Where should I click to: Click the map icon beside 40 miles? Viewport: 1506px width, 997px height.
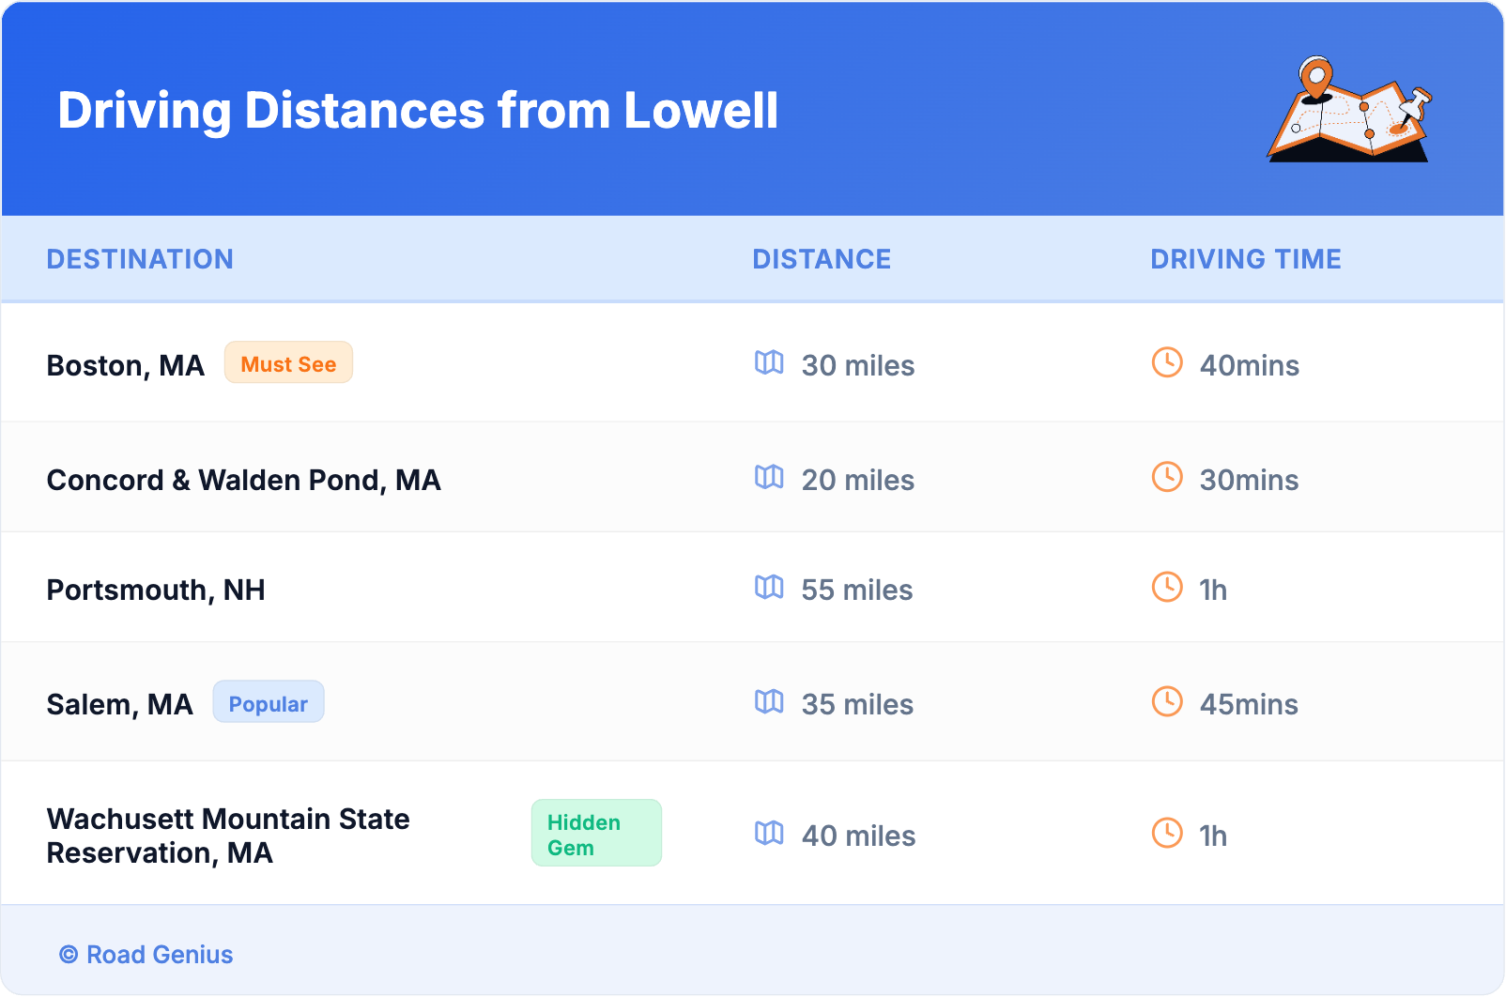pyautogui.click(x=769, y=834)
